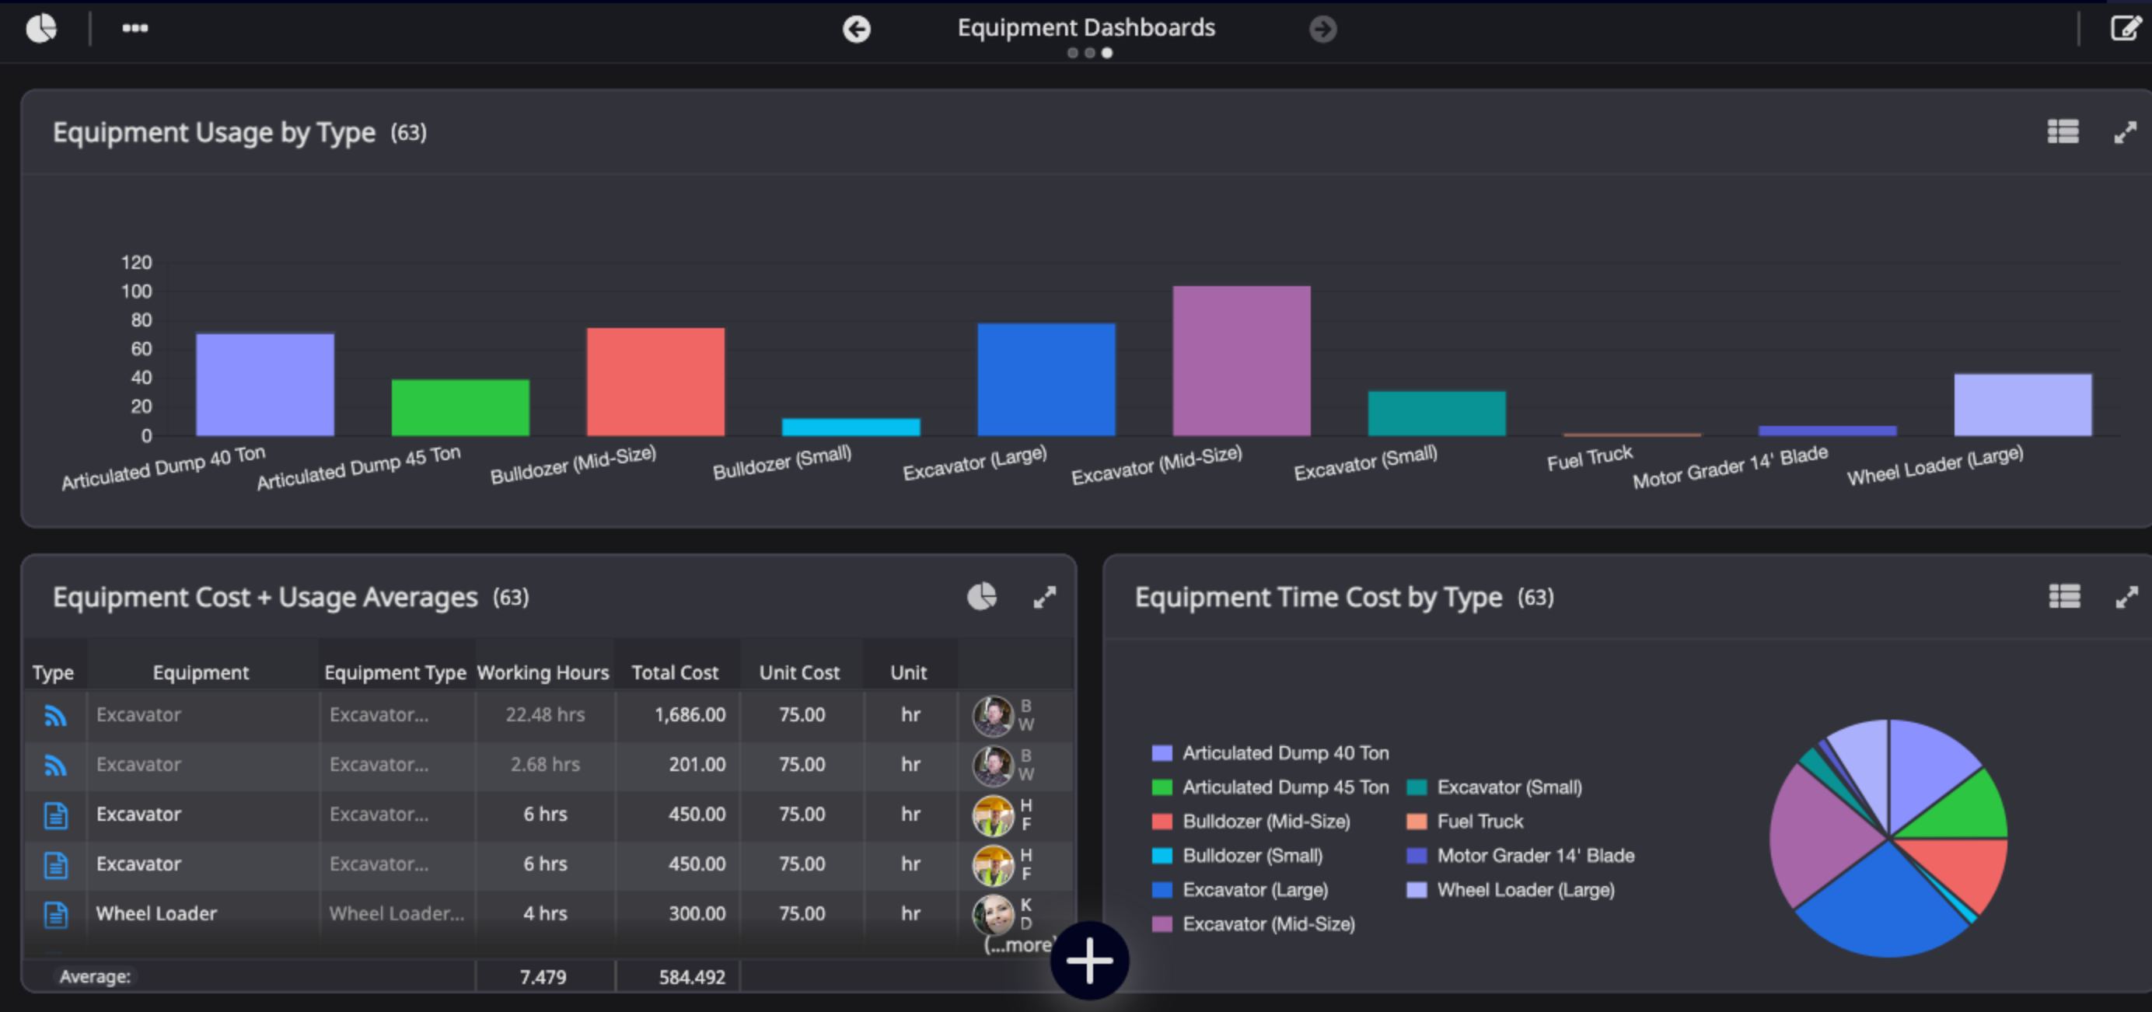Show more rows via the (...more) link
The height and width of the screenshot is (1012, 2152).
1019,944
